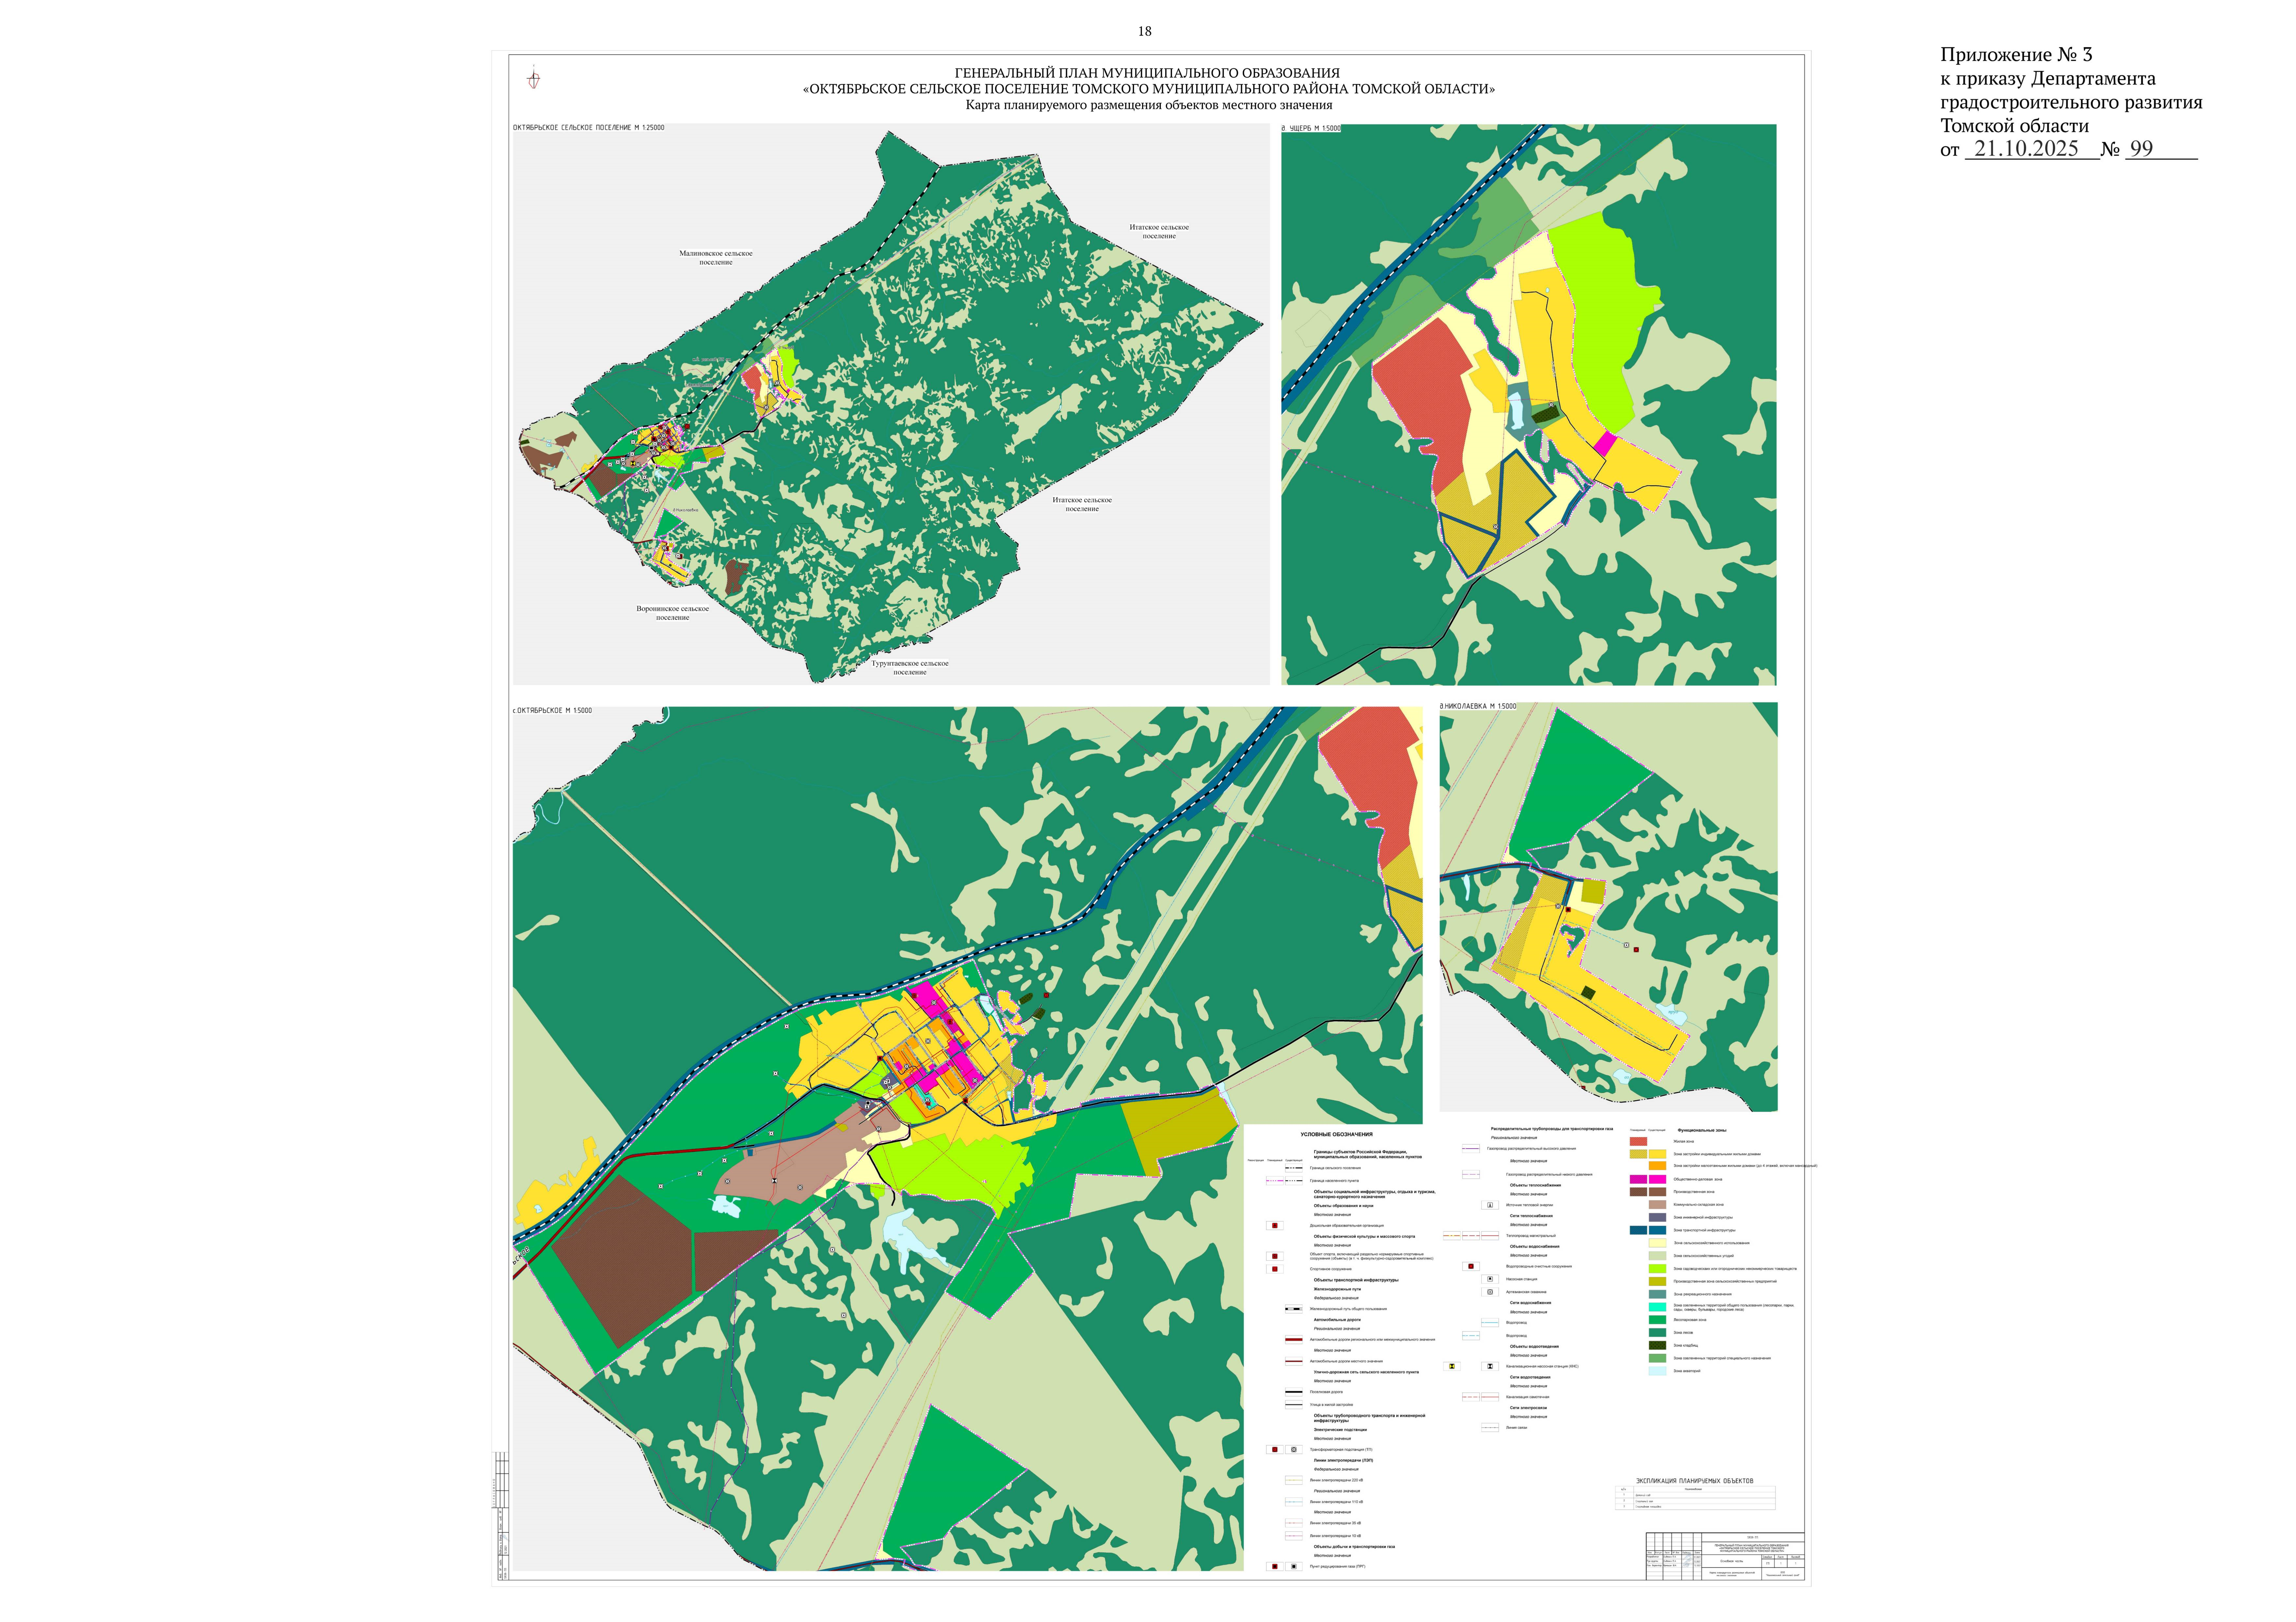Click the existing Трансформаторная подстанция (ТП) legend icon
This screenshot has height=1622, width=2296.
(x=1294, y=1449)
